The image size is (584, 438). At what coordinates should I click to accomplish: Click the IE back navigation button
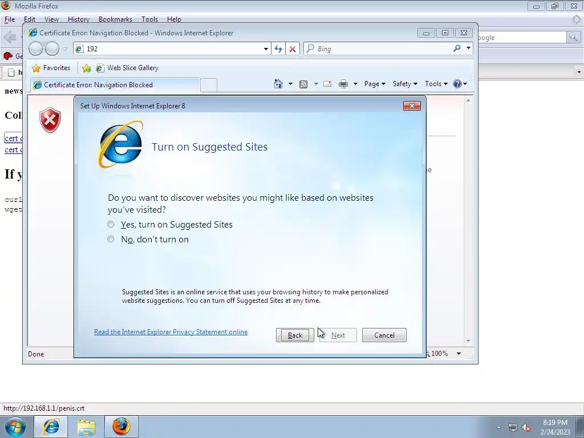click(x=36, y=49)
